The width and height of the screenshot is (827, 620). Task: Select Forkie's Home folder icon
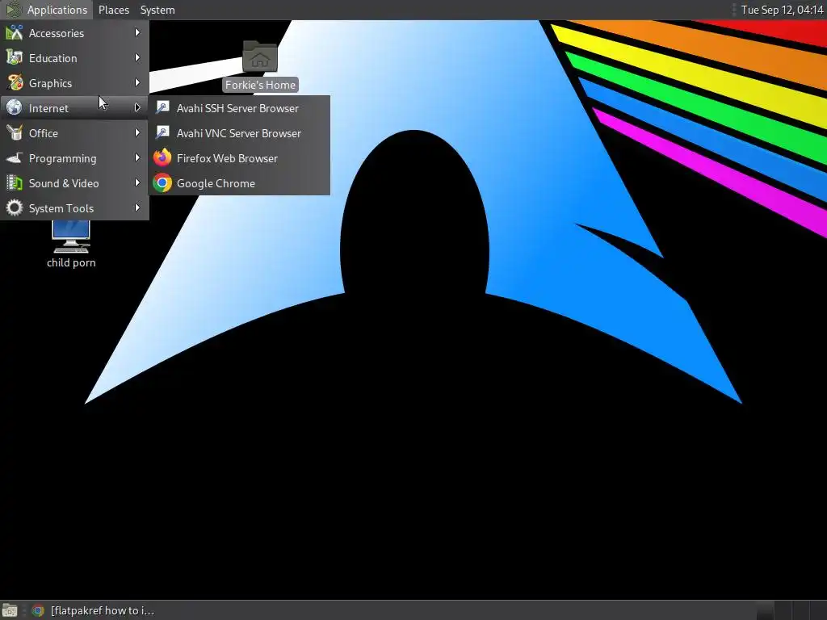click(260, 57)
